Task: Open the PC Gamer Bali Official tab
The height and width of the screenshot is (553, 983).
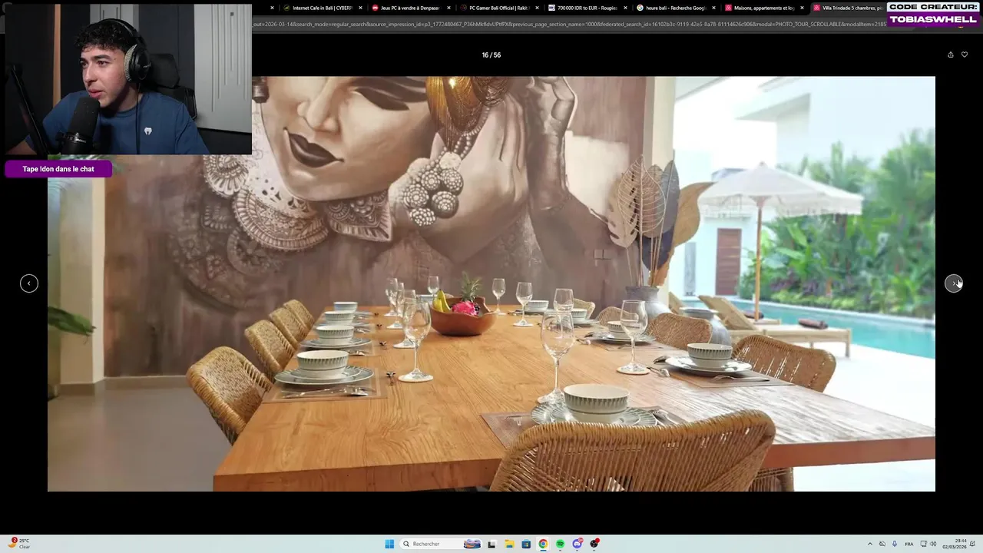Action: tap(498, 8)
